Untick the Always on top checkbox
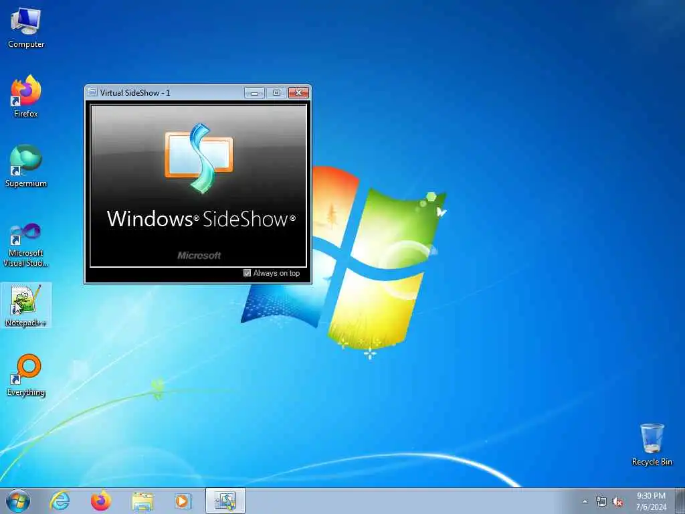Viewport: 685px width, 514px height. click(x=247, y=273)
